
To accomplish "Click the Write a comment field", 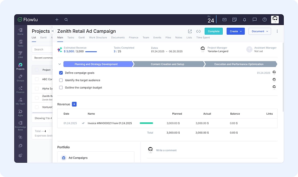I will coord(166,150).
